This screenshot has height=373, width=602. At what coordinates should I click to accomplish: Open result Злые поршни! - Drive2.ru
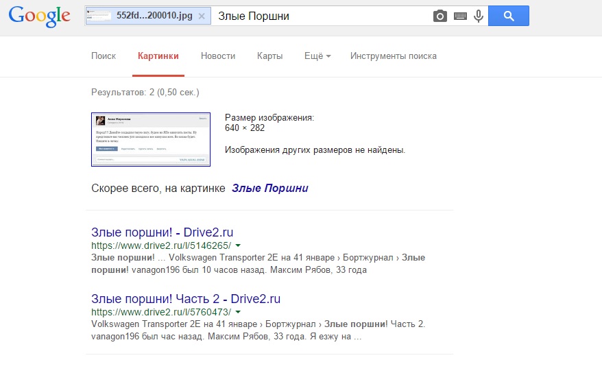coord(162,232)
